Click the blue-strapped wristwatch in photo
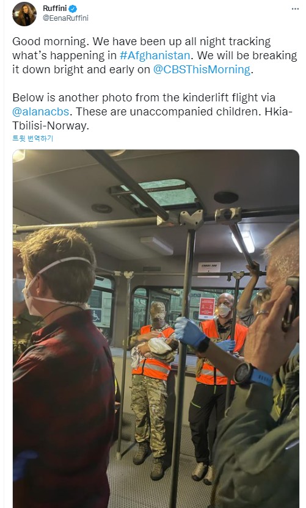Image resolution: width=306 pixels, height=508 pixels. (253, 374)
